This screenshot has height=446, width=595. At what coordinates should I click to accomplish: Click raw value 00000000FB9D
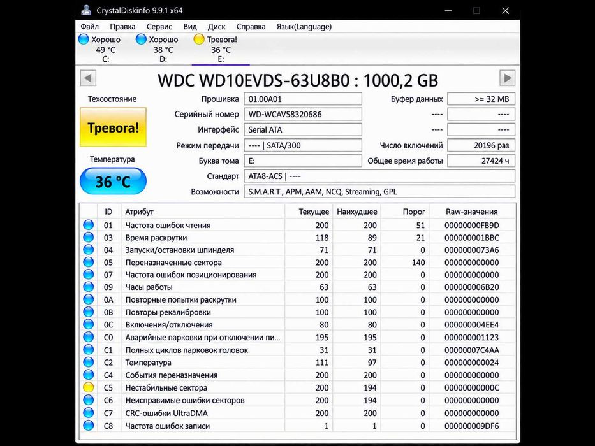(x=472, y=226)
